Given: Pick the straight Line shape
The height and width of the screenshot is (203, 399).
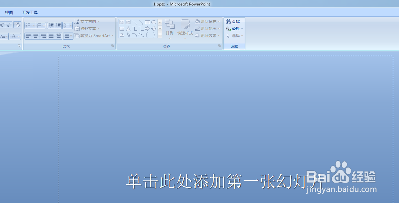Looking at the screenshot, I should pos(135,22).
